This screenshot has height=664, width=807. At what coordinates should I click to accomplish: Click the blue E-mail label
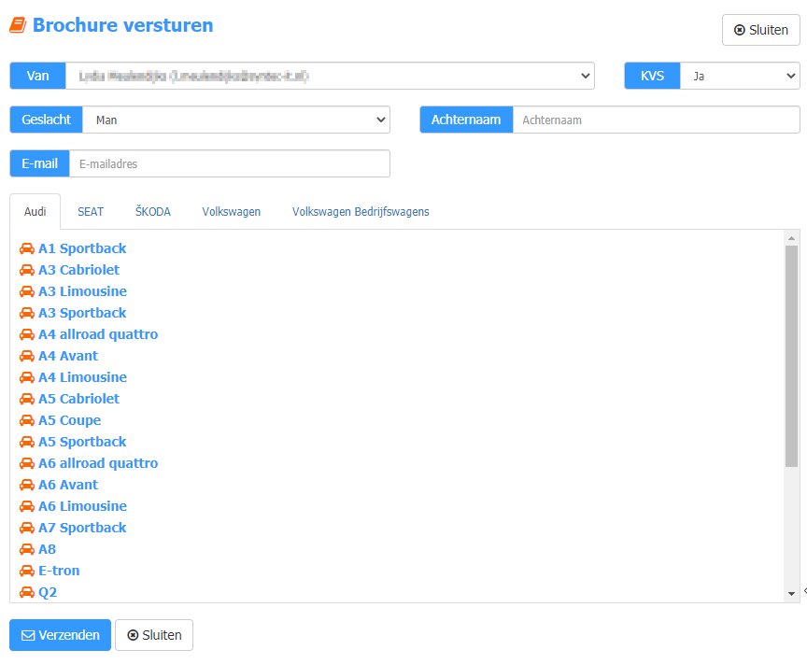(39, 163)
